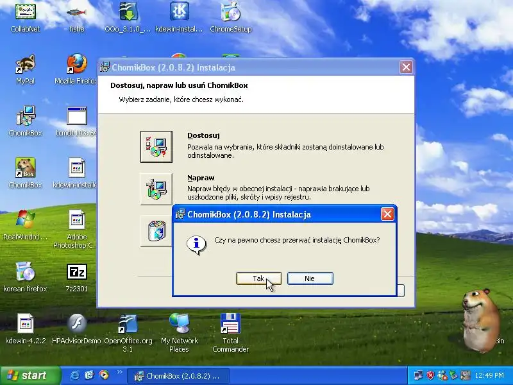Select the ChomikBox installer desktop icon
The image size is (513, 385).
click(25, 121)
